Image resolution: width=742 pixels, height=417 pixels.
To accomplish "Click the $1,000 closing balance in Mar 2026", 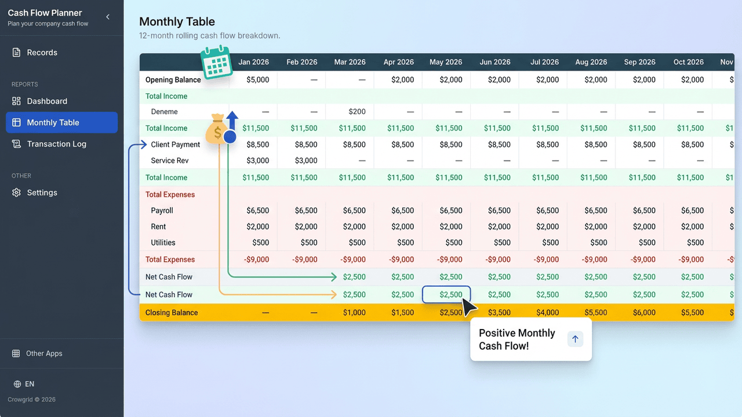I will 354,313.
